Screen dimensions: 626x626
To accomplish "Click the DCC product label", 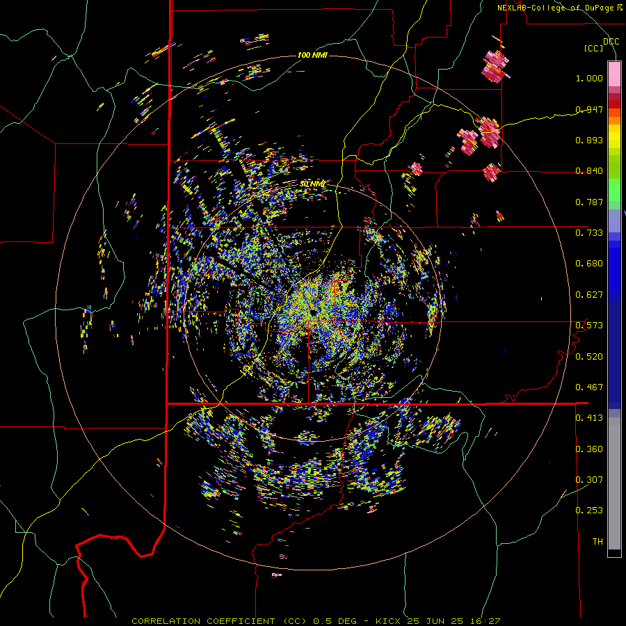I will tap(611, 42).
